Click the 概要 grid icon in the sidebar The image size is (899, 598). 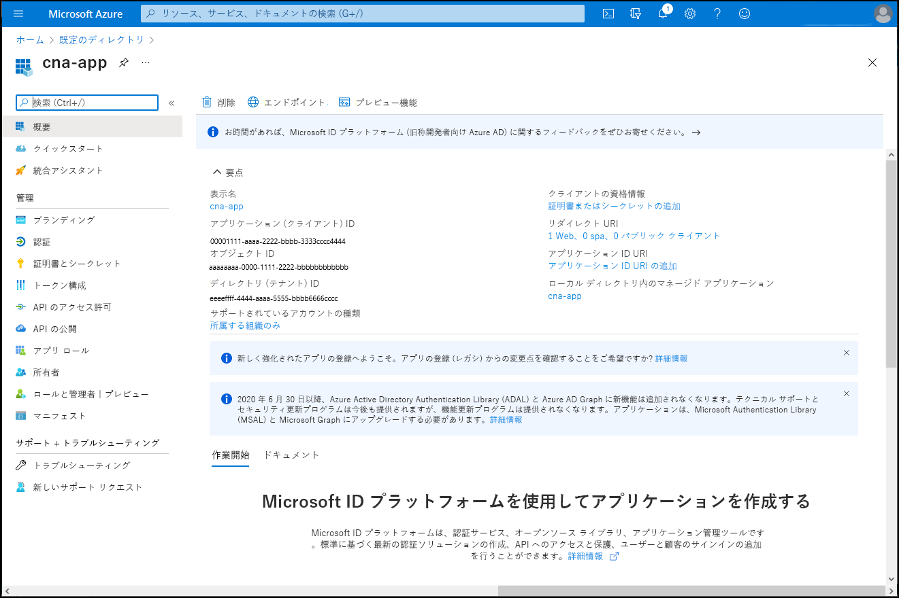click(x=20, y=127)
